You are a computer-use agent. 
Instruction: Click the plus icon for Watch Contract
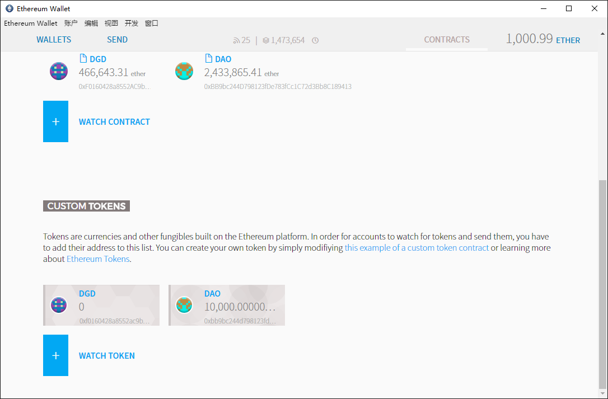click(x=55, y=121)
